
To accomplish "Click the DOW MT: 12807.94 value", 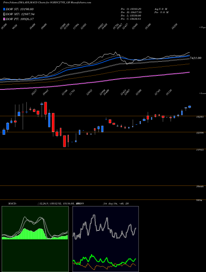I will [x=20, y=14].
